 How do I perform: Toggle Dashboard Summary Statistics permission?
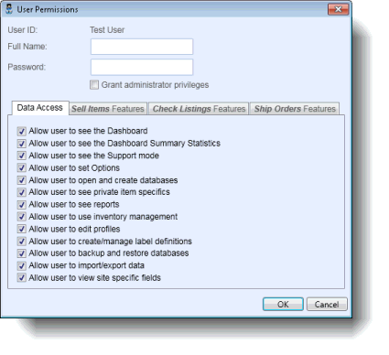(x=21, y=144)
